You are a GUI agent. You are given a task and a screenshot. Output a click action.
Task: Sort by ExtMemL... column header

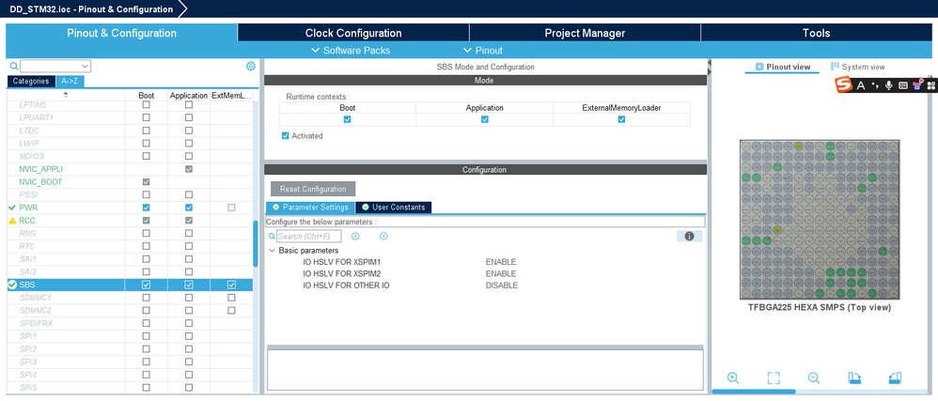click(231, 95)
